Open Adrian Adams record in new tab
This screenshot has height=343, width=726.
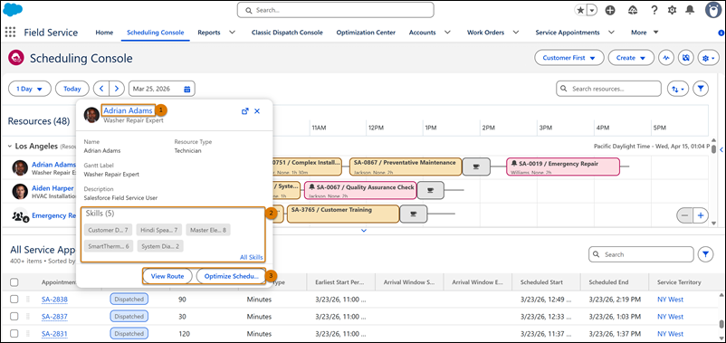point(245,111)
